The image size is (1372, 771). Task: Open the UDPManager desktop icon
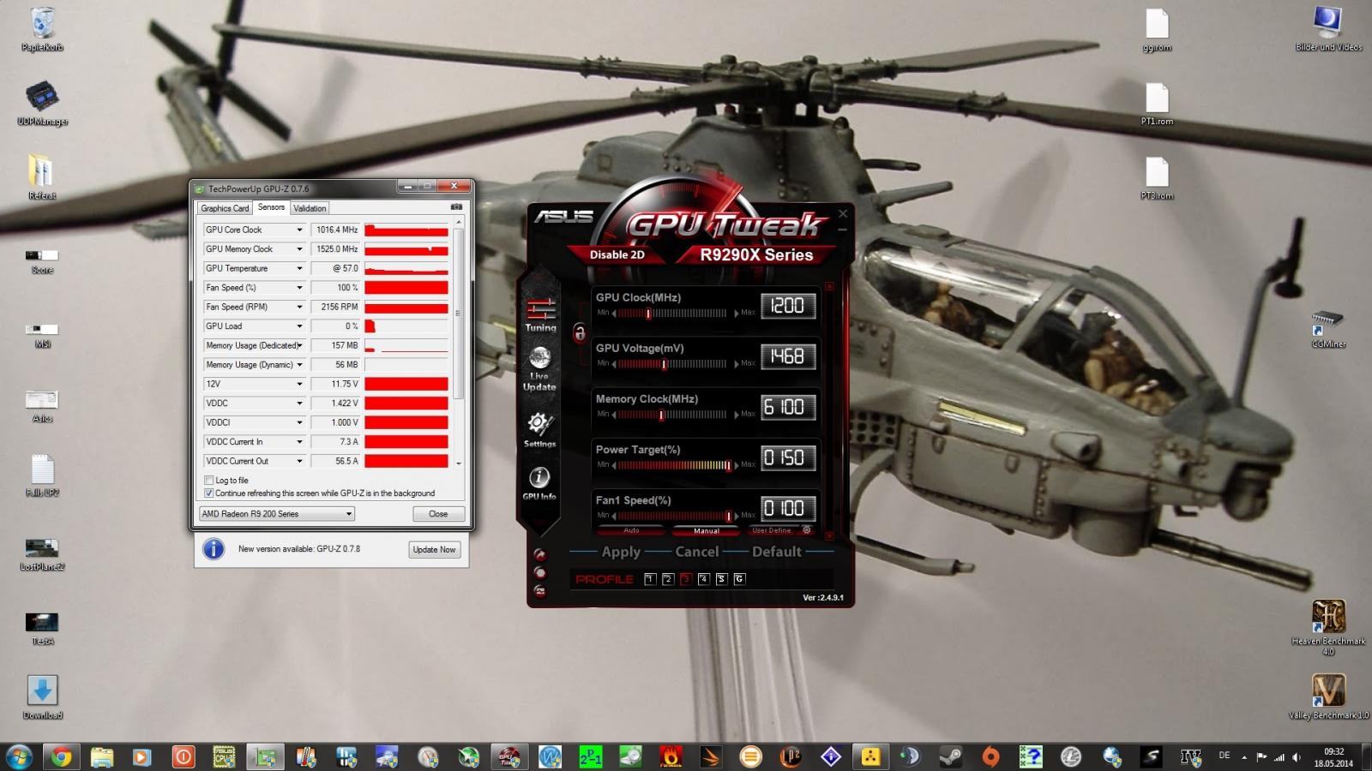click(x=42, y=104)
